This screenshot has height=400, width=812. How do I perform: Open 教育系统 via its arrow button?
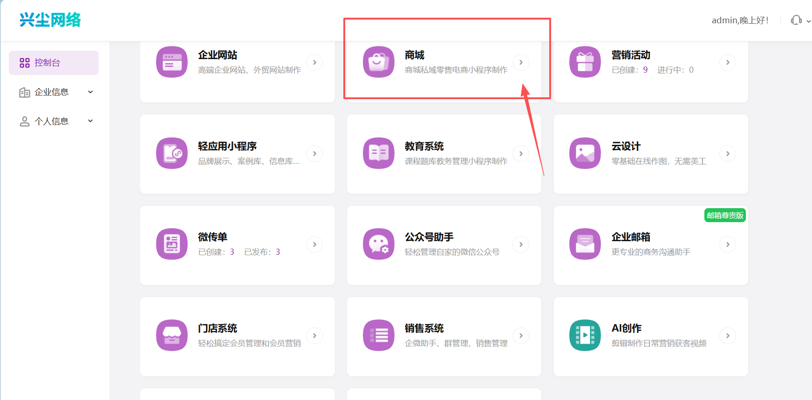pos(521,154)
